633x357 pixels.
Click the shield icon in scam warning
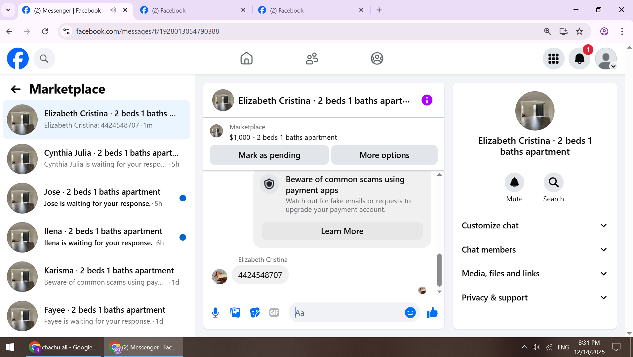pos(269,184)
